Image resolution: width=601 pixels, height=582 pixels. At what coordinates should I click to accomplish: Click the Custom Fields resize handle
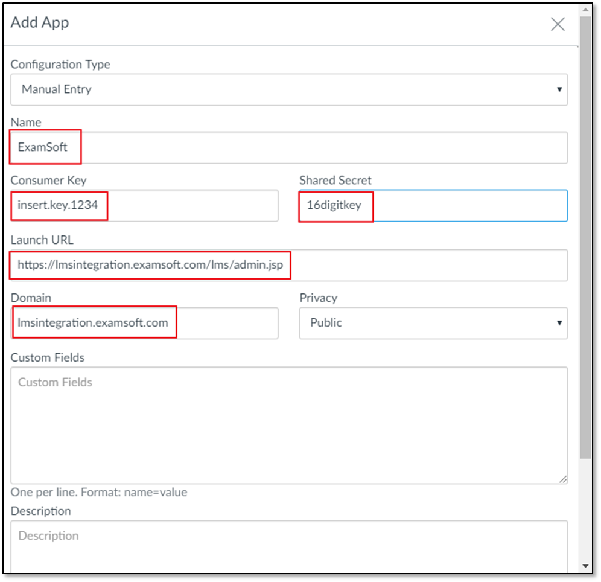(x=562, y=479)
